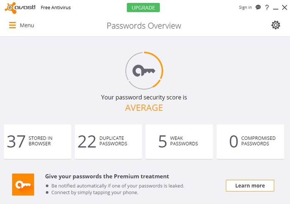Click the orange Premium key icon
290x204 pixels.
click(x=23, y=185)
